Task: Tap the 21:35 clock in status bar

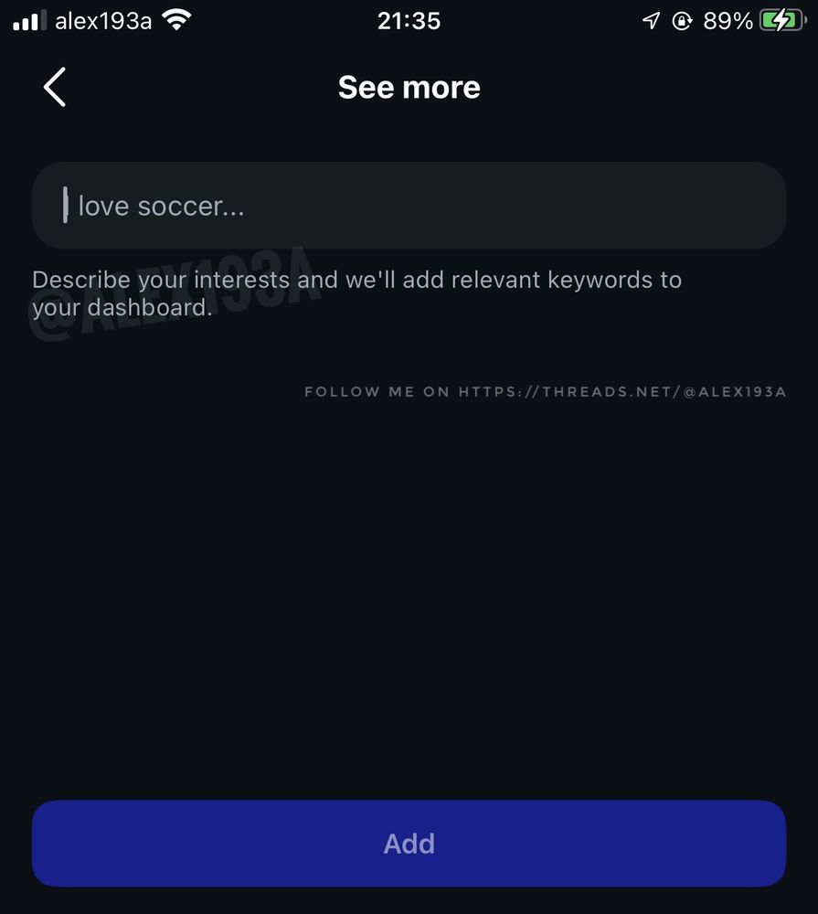Action: (409, 22)
